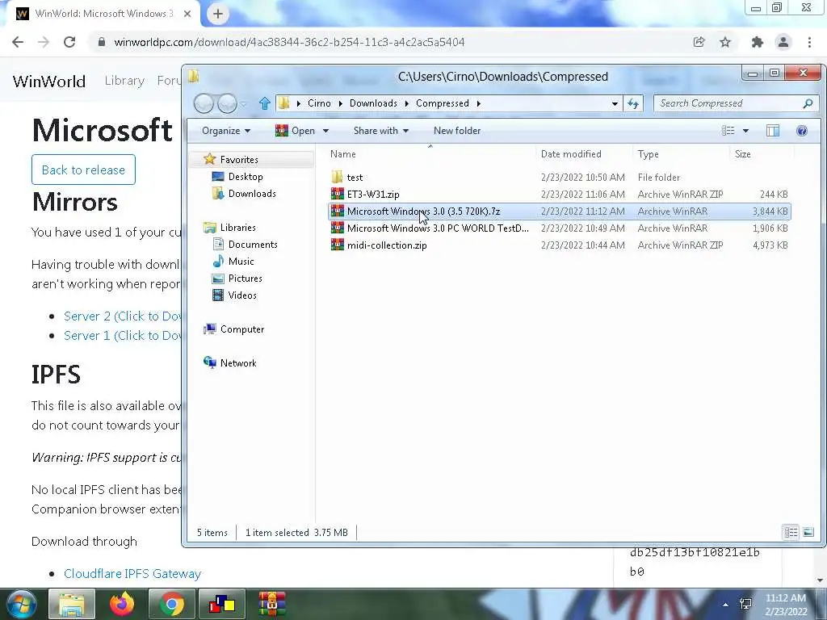Show hidden tray icons
Viewport: 827px width, 620px height.
tap(726, 604)
